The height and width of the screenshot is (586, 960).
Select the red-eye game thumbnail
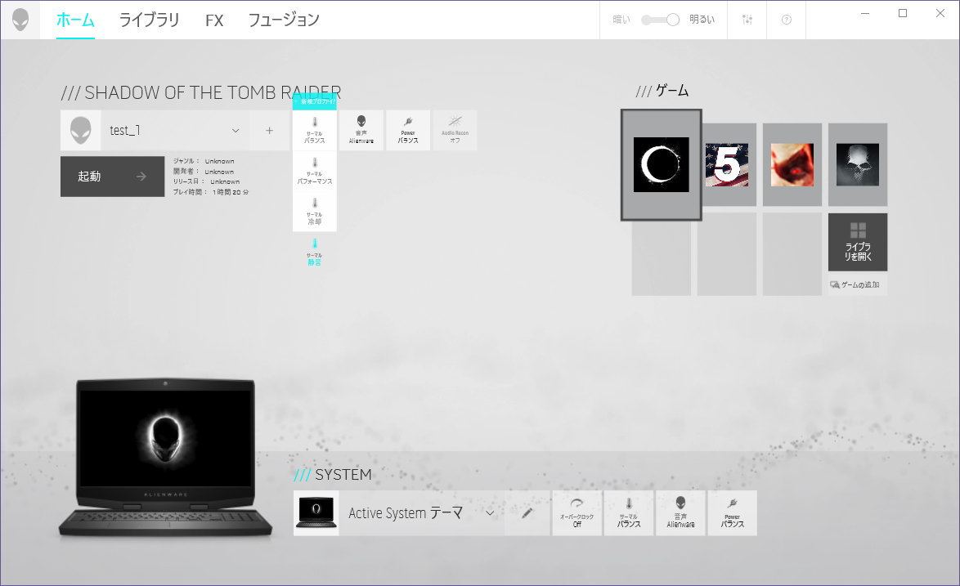tap(792, 164)
